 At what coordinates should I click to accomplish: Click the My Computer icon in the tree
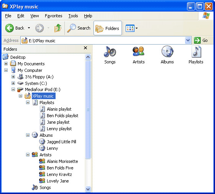13,70
